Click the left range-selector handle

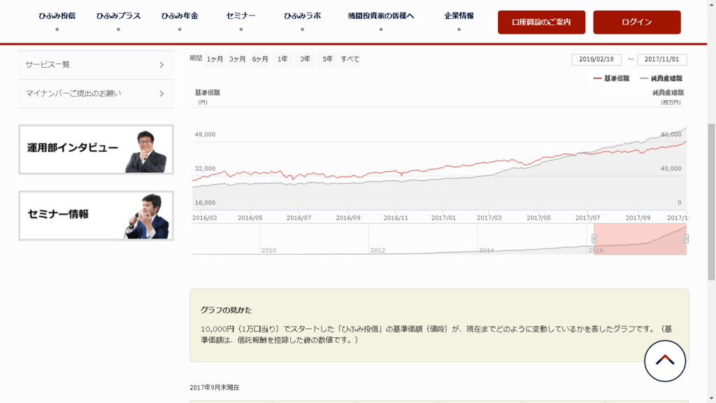[x=594, y=239]
